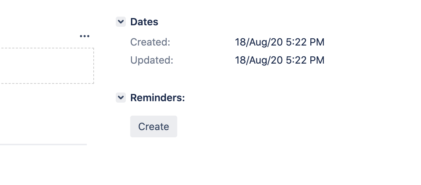Click the ellipsis icon above dashed box
This screenshot has height=185, width=421.
85,36
